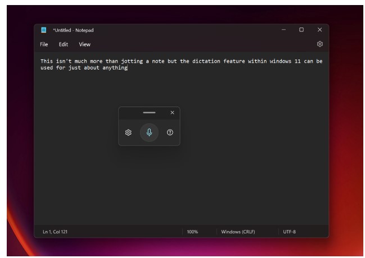Click the '*Untitled - Notepad' window title
The width and height of the screenshot is (365, 258).
73,30
